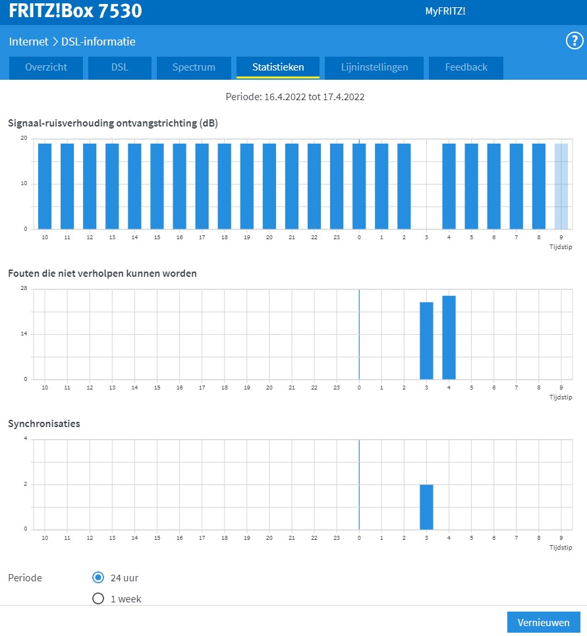
Task: Open the Overzicht tab
Action: pyautogui.click(x=46, y=67)
